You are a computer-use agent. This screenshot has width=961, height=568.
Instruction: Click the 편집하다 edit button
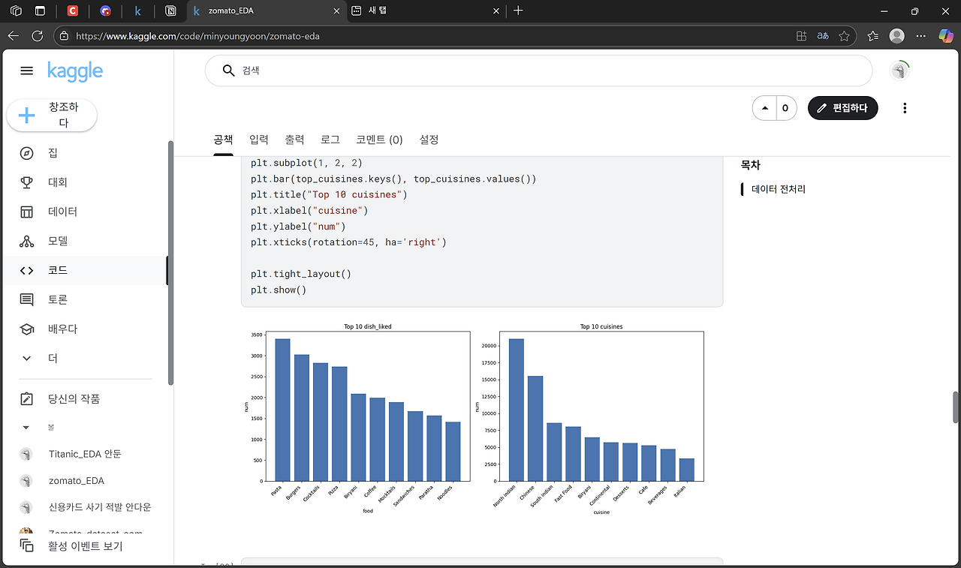click(842, 108)
